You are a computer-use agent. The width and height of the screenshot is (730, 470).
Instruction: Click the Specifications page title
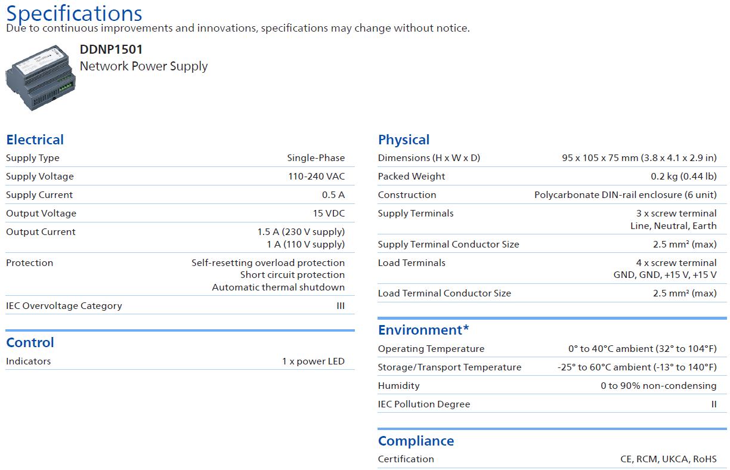click(74, 13)
